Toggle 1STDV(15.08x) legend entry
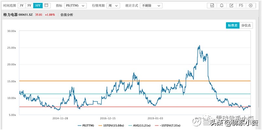Image resolution: width=262 pixels, height=130 pixels. tap(111, 125)
